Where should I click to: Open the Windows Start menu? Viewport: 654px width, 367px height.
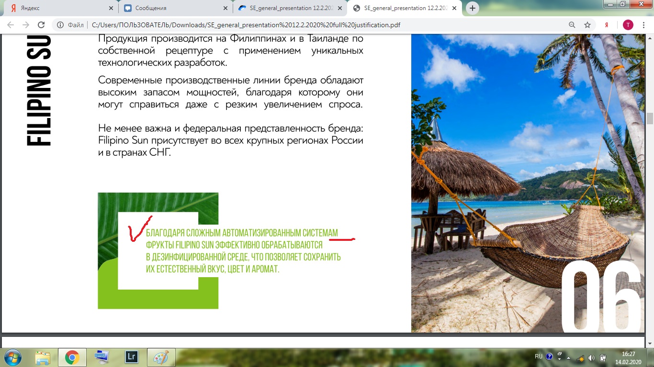point(11,357)
